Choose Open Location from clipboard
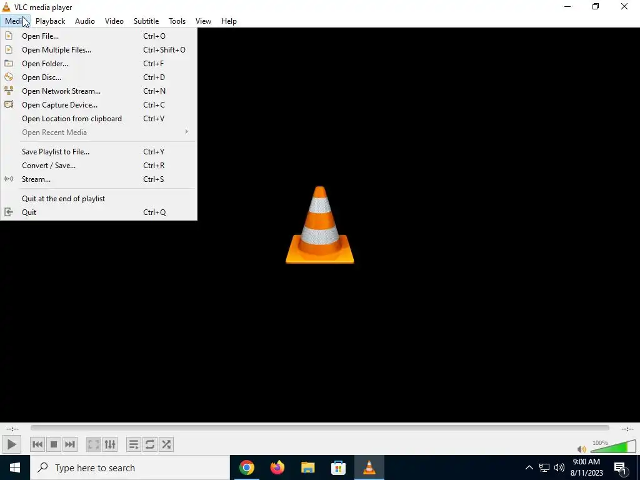This screenshot has height=480, width=640. click(98, 119)
